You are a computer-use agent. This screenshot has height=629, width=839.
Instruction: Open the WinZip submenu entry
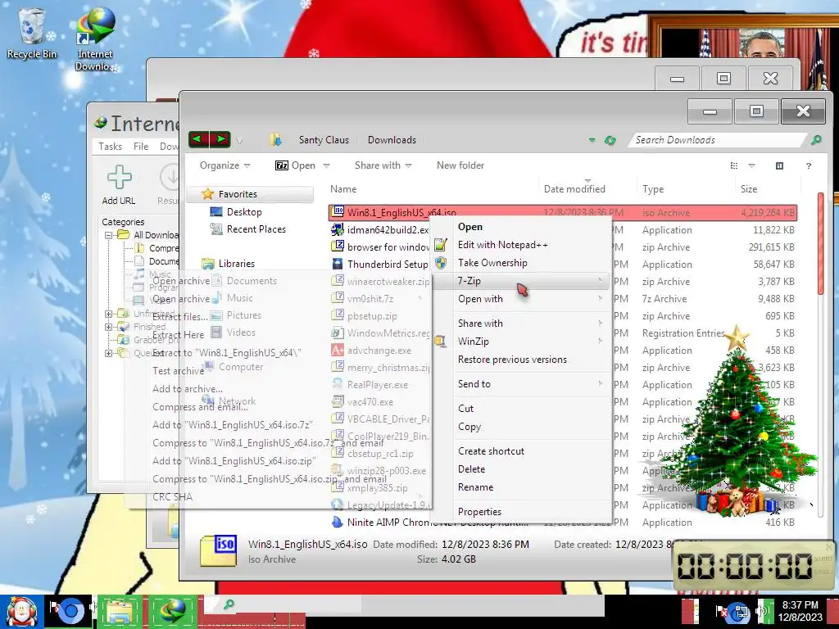coord(521,342)
